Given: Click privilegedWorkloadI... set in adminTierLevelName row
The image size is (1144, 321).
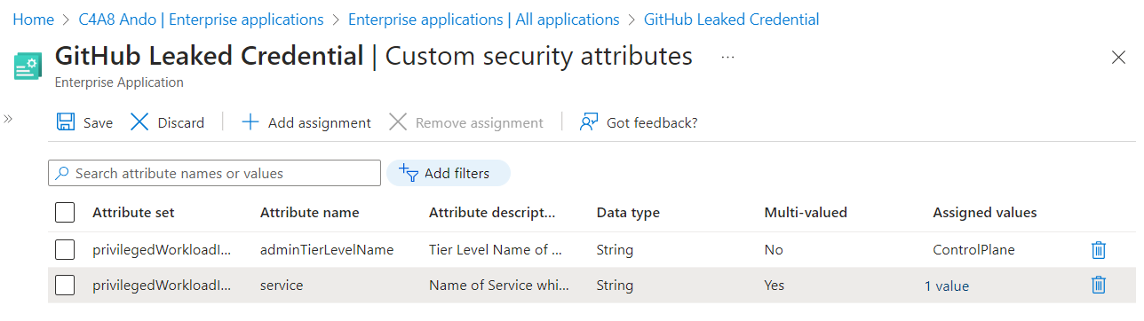Looking at the screenshot, I should point(162,250).
